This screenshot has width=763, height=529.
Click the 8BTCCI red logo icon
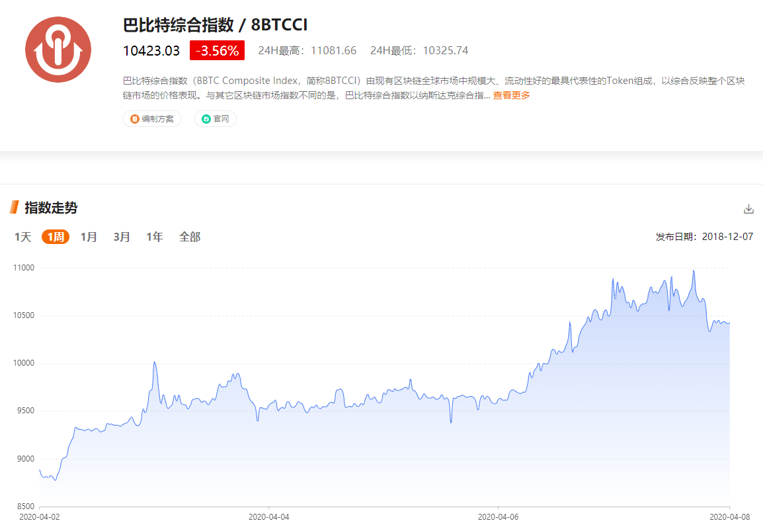coord(58,50)
